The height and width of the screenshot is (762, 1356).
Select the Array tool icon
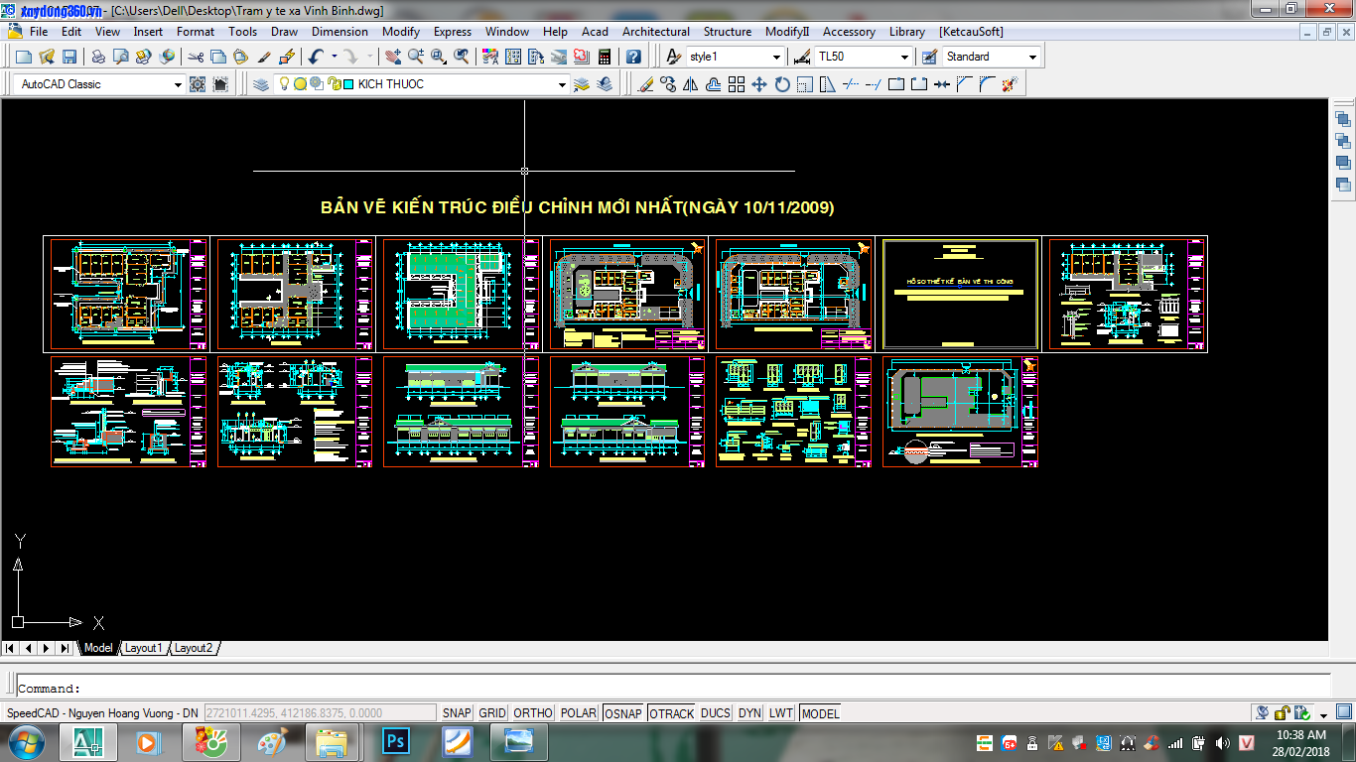click(737, 84)
